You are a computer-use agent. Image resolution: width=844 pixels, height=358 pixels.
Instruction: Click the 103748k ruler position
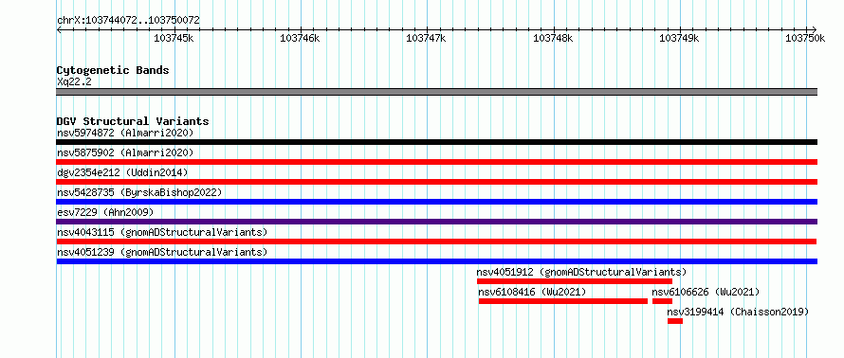coord(553,38)
